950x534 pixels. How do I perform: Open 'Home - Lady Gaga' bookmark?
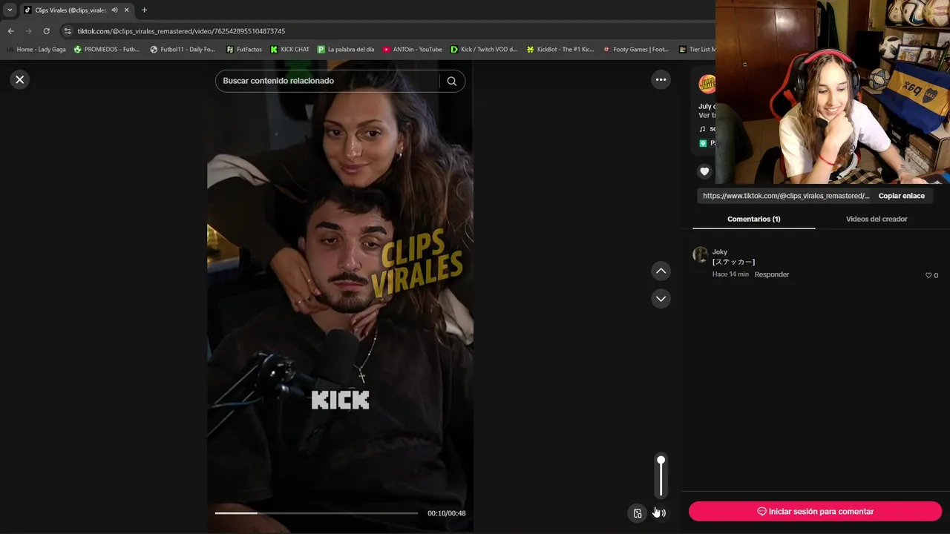point(36,50)
